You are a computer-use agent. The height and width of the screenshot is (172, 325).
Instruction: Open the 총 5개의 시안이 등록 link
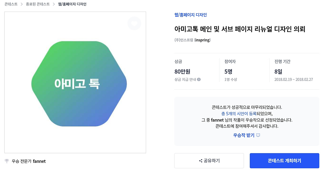(239, 114)
